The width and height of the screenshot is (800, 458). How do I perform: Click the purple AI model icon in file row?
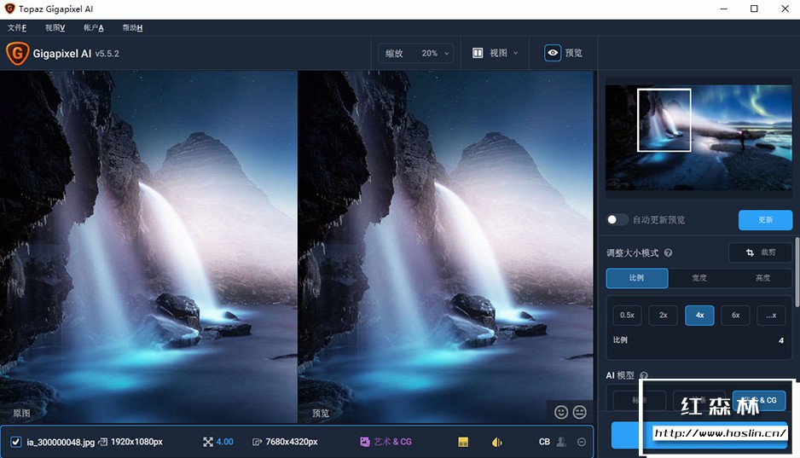coord(364,442)
